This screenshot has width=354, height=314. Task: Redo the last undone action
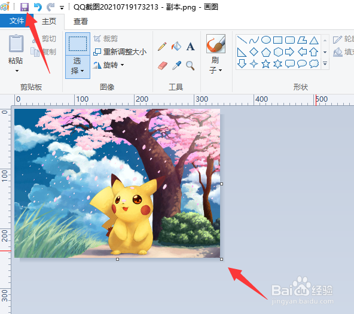51,7
